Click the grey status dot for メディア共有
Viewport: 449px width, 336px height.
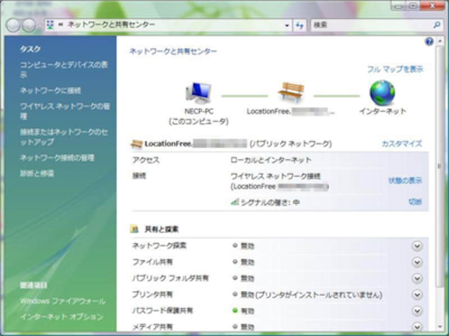pyautogui.click(x=235, y=326)
